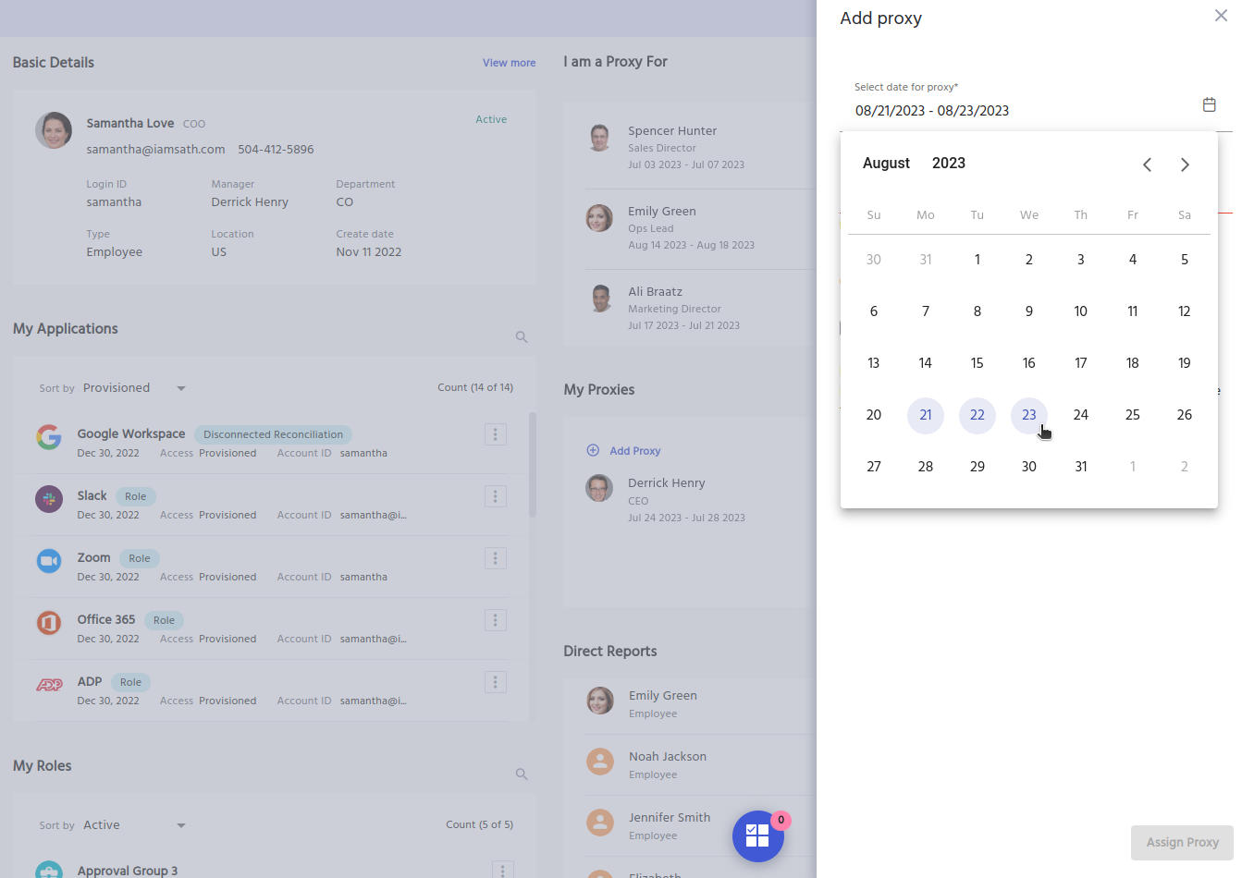The width and height of the screenshot is (1254, 878).
Task: Select 2023 year label in calendar
Action: pos(949,164)
